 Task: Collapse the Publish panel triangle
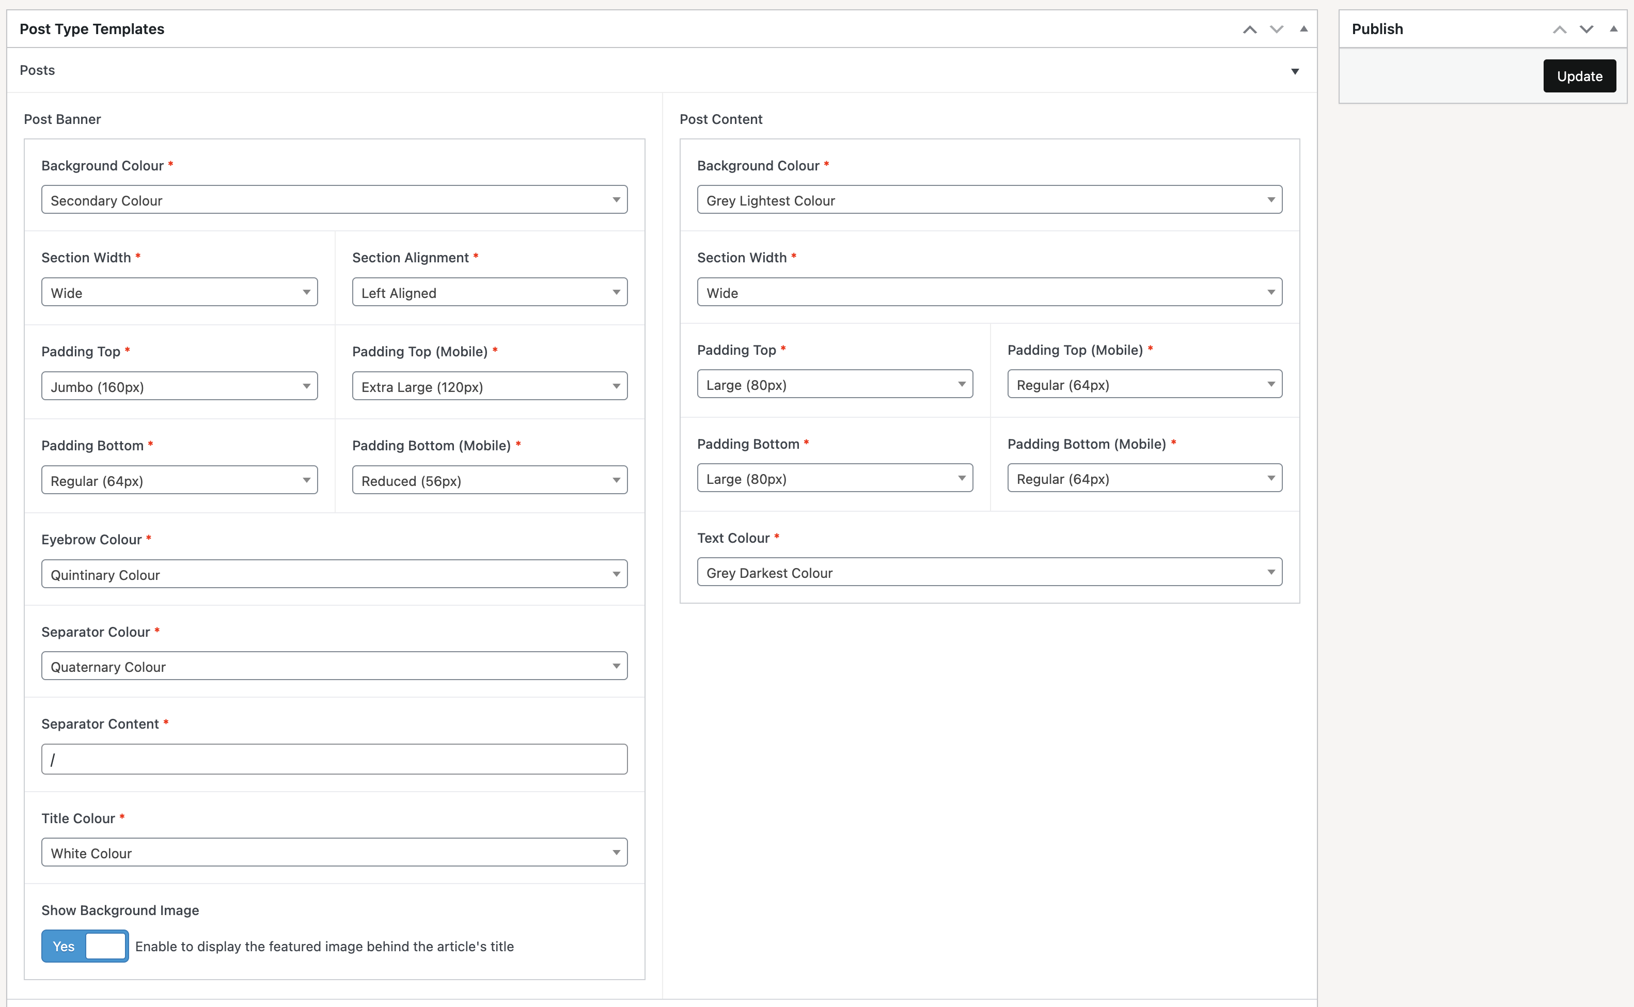pos(1613,29)
